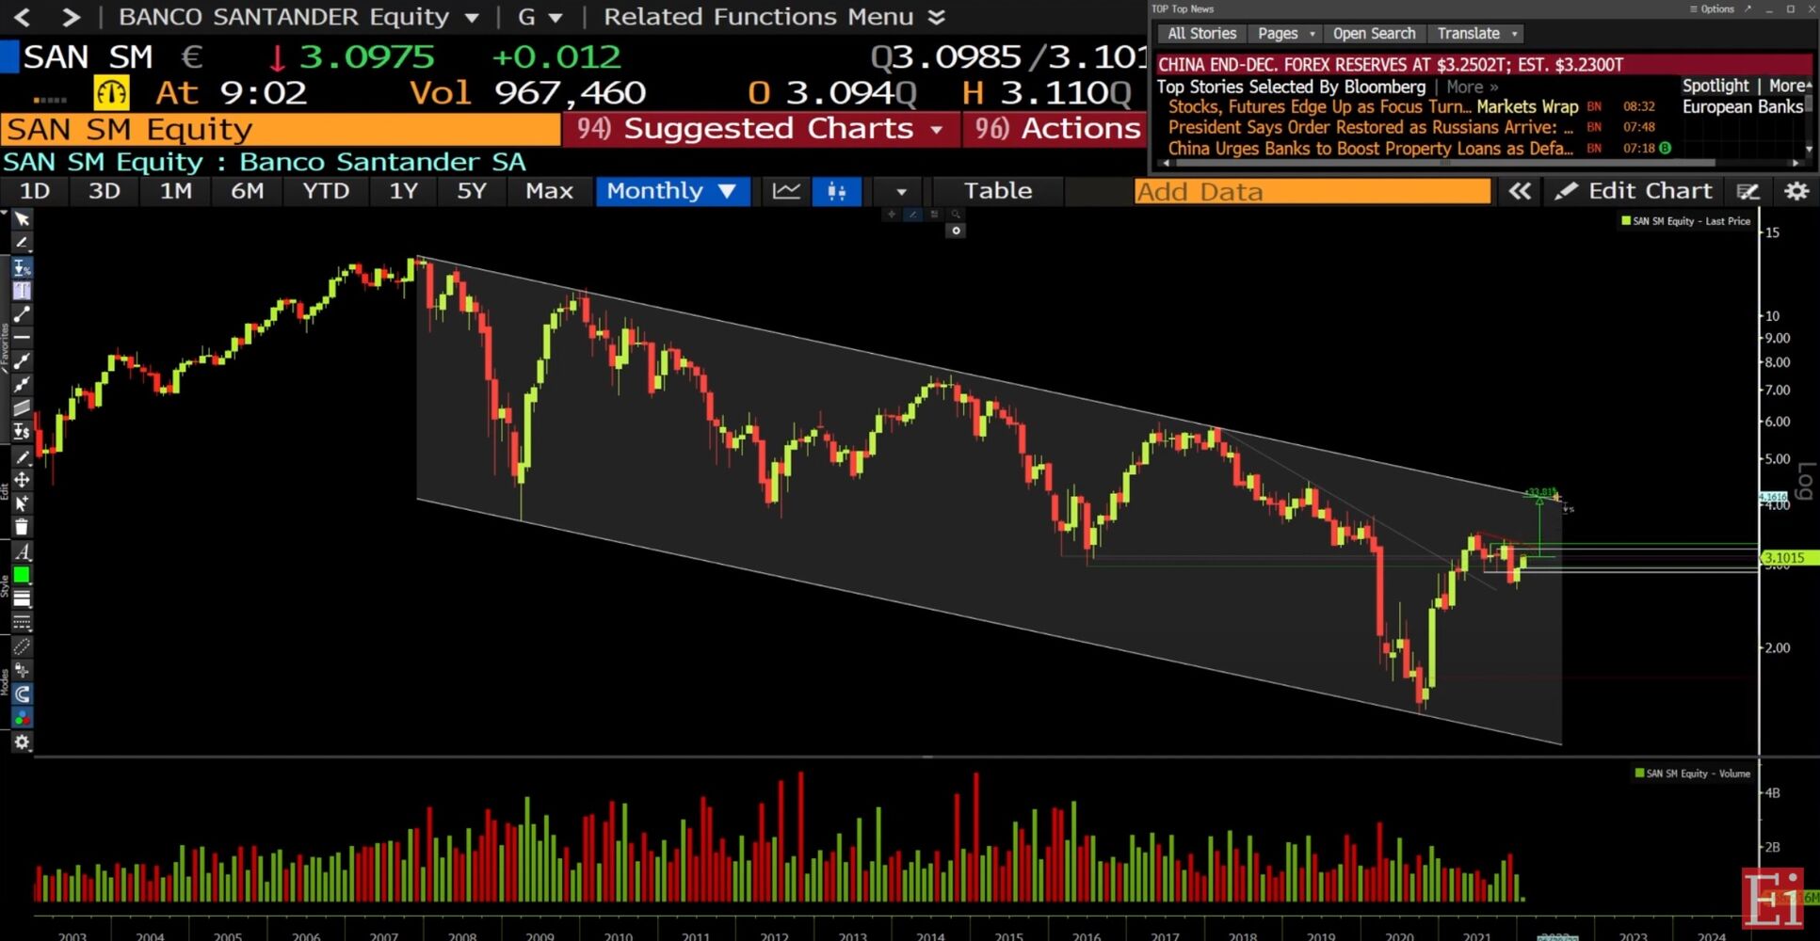The image size is (1820, 941).
Task: Expand the Related Functions Menu
Action: point(774,17)
